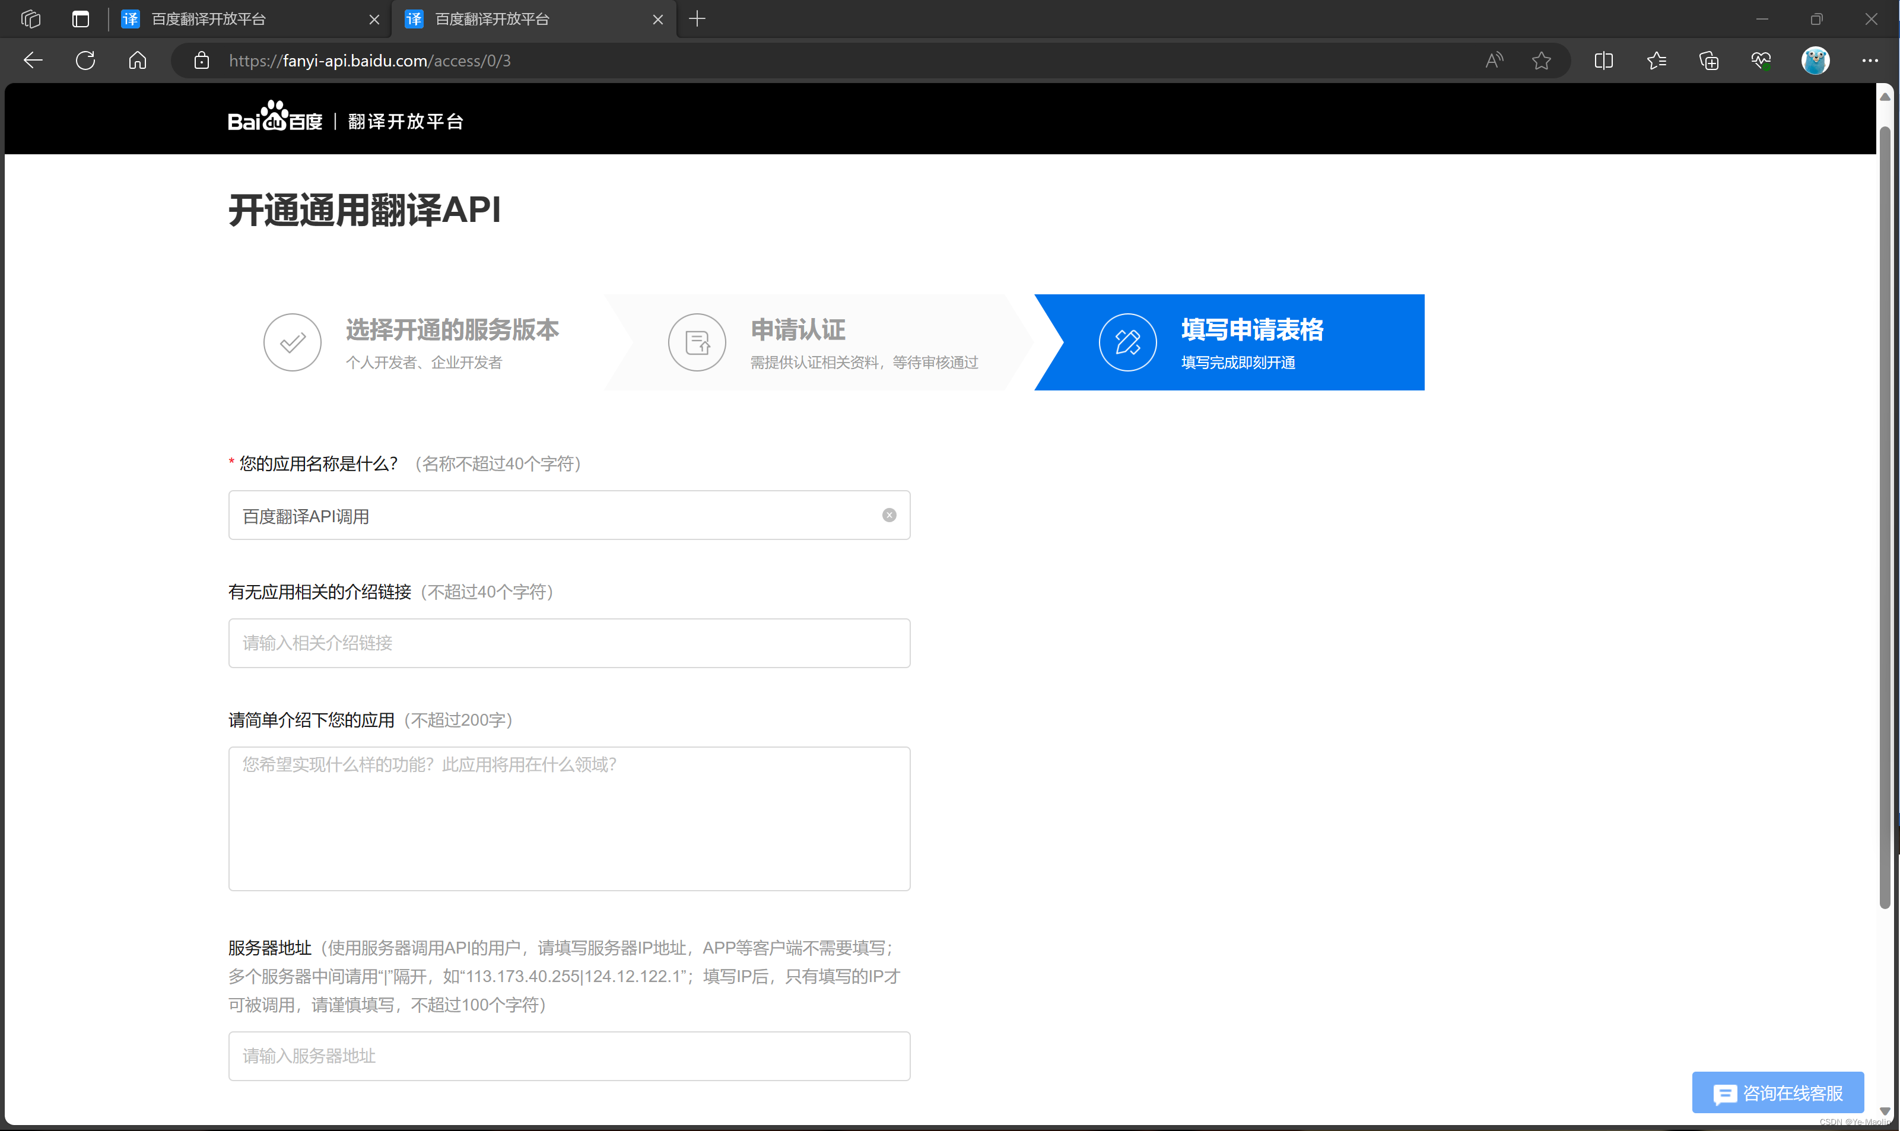Viewport: 1900px width, 1131px height.
Task: Toggle split screen view icon
Action: tap(1603, 60)
